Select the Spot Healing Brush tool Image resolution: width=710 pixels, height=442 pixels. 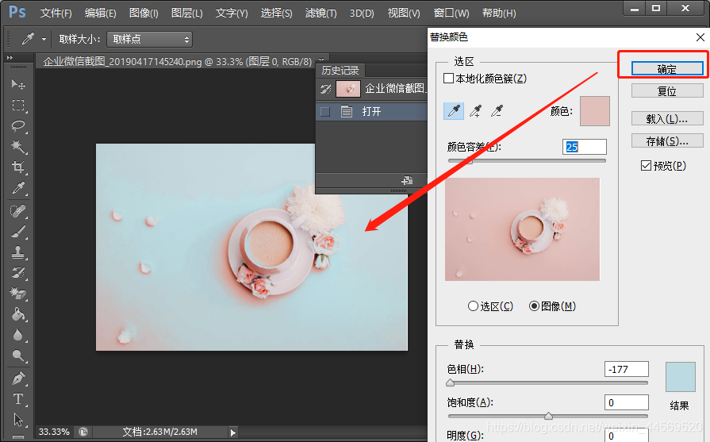pyautogui.click(x=18, y=211)
